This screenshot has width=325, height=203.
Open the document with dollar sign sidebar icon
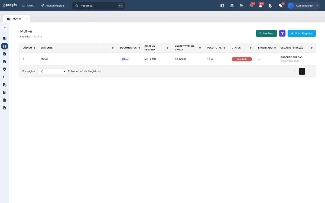(x=5, y=54)
